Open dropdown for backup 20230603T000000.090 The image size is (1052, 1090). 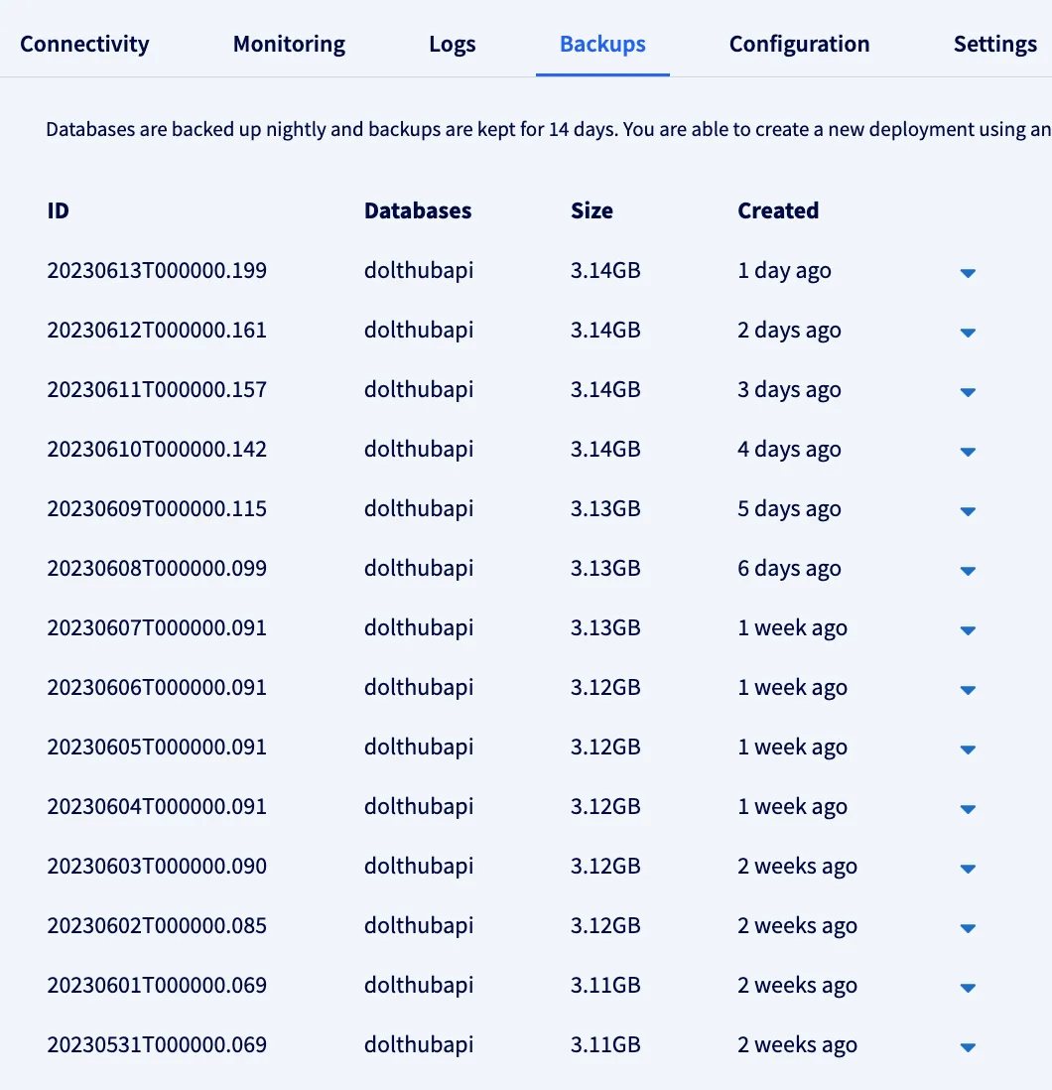[x=968, y=868]
